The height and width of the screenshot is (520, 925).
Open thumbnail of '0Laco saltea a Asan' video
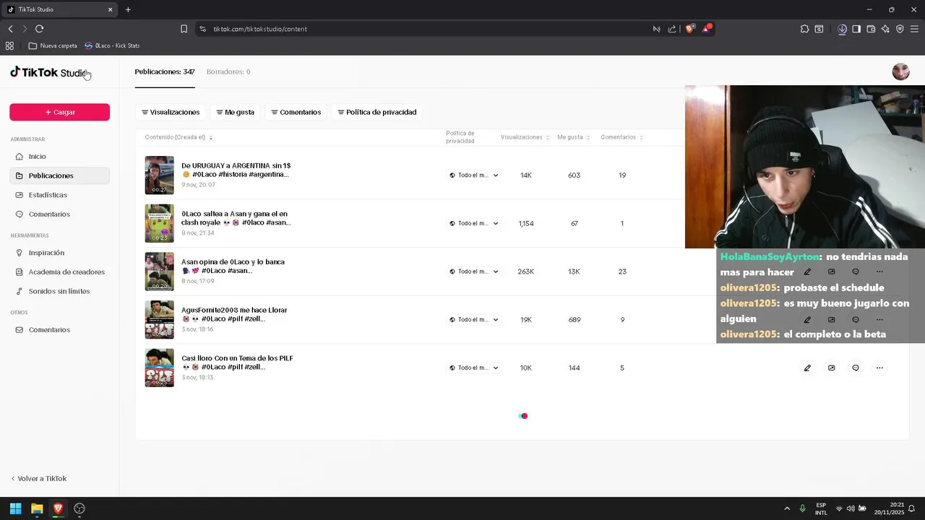pyautogui.click(x=159, y=223)
